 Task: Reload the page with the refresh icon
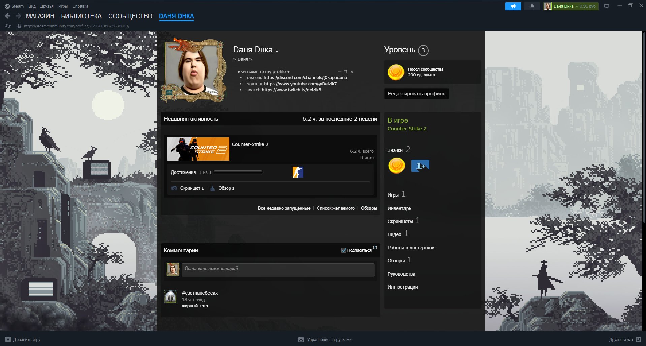(x=8, y=26)
